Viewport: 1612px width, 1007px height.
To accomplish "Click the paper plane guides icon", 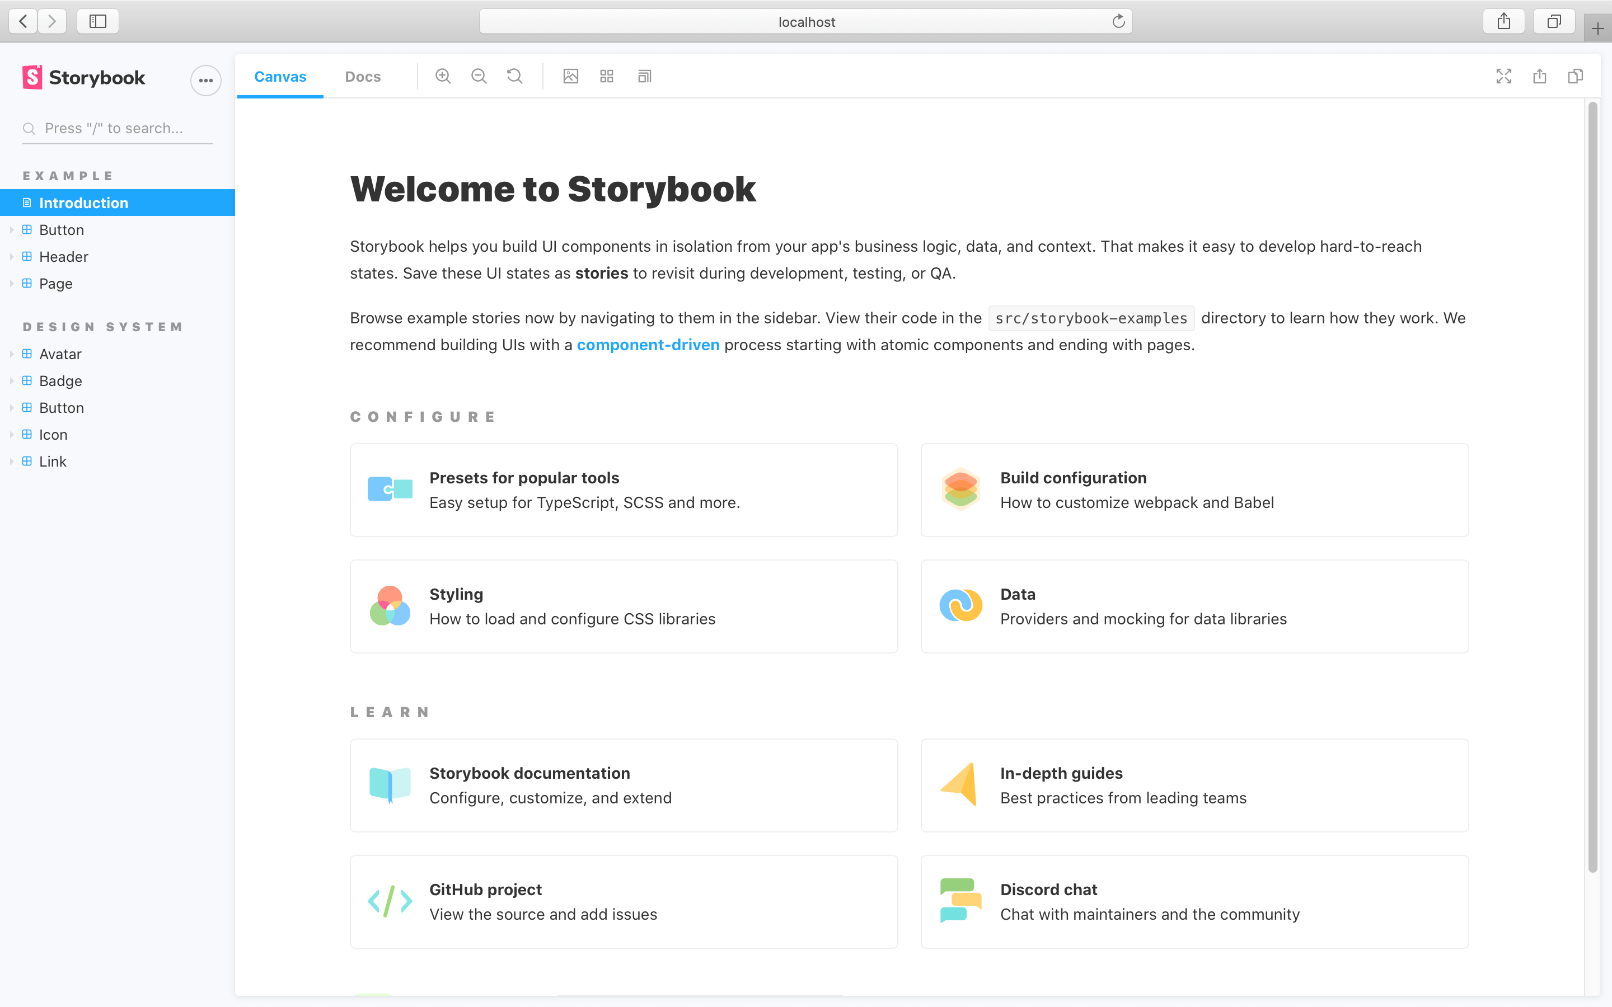I will point(959,784).
